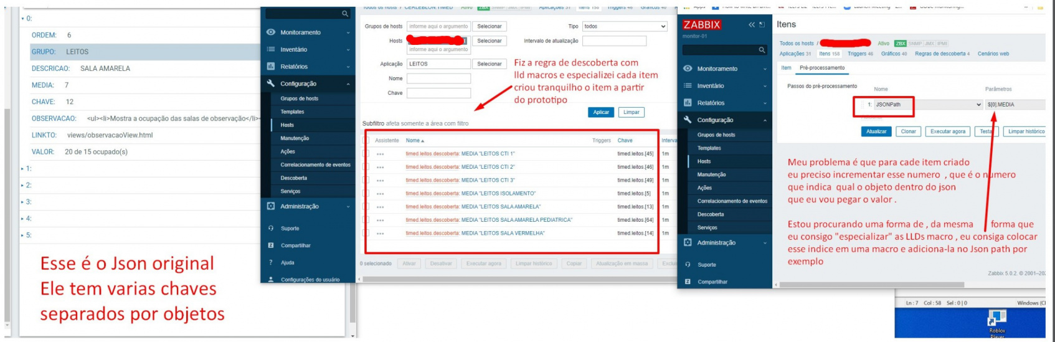This screenshot has height=342, width=1055.
Task: Select Templates in the middle Zabbix sidebar
Action: (292, 112)
